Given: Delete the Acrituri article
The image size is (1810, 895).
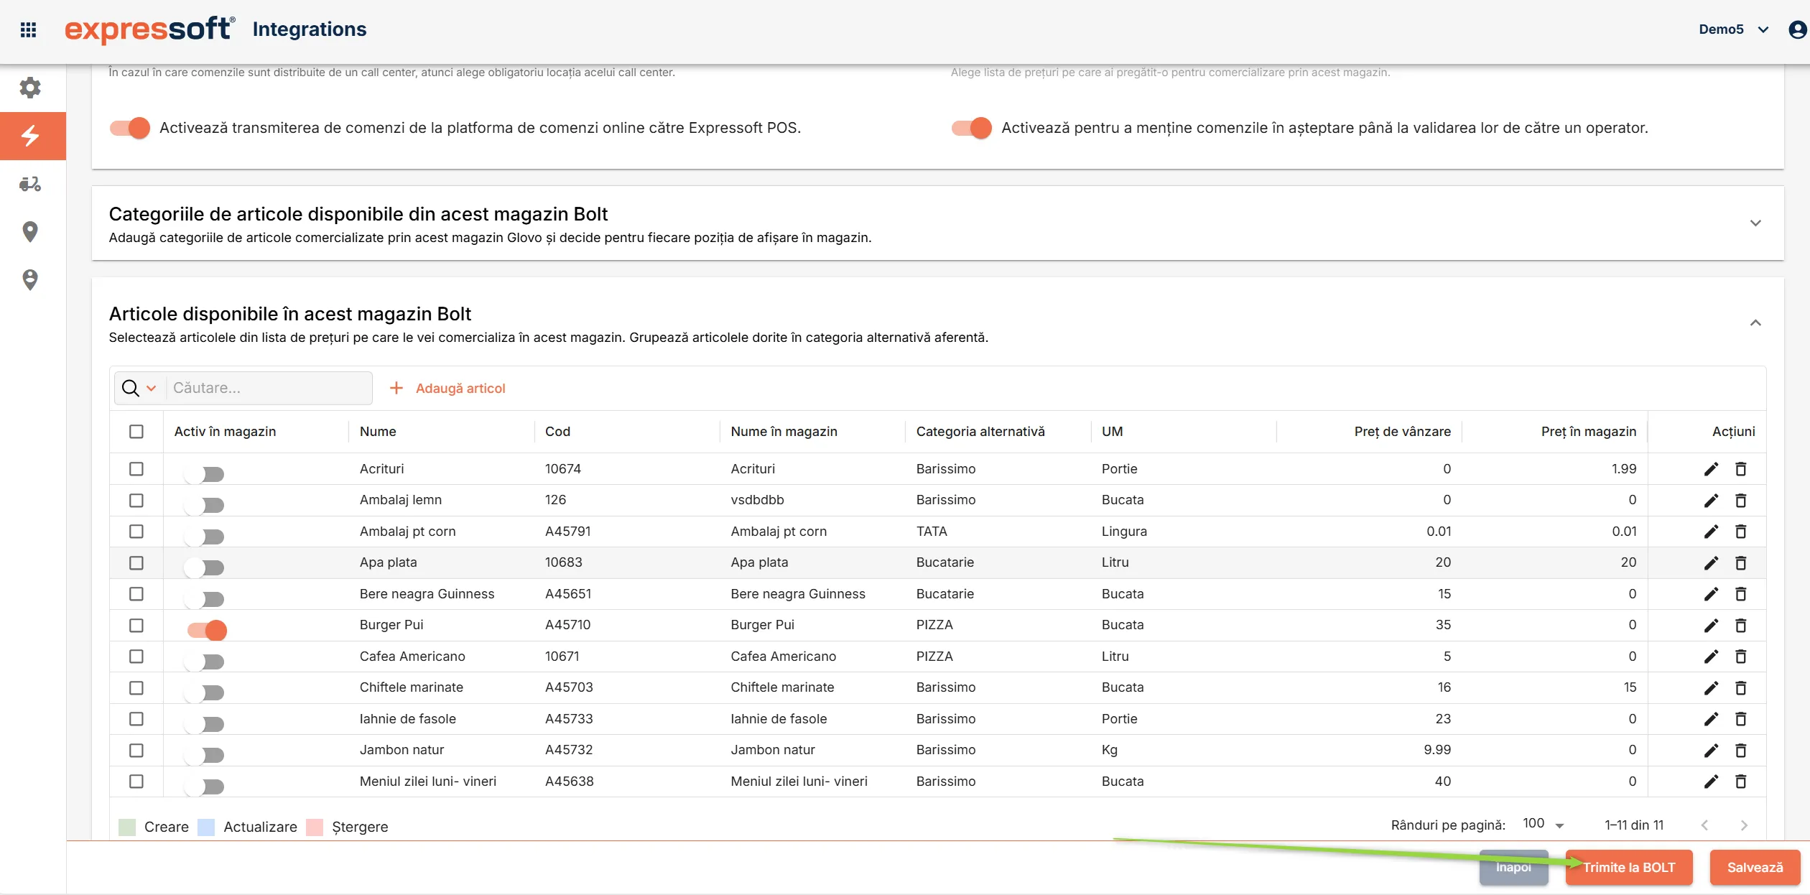Looking at the screenshot, I should tap(1741, 469).
